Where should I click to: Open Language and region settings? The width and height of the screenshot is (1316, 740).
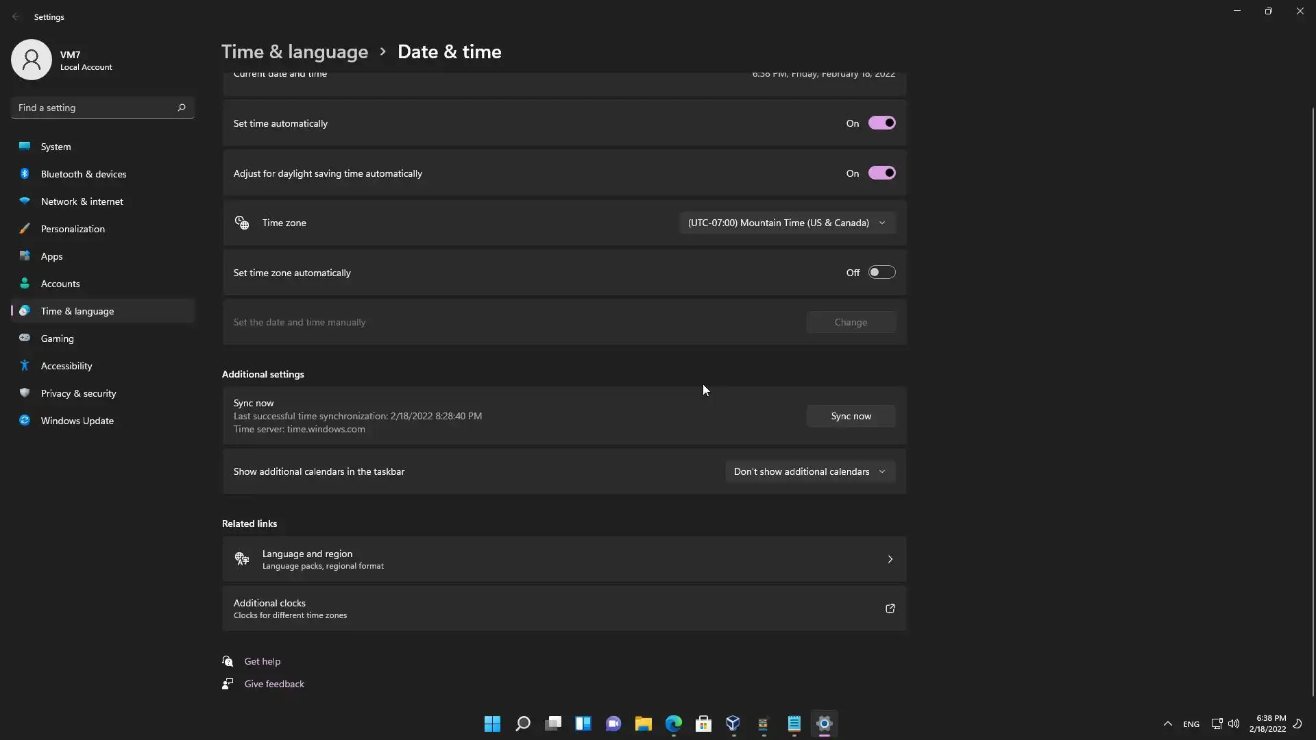(x=563, y=559)
